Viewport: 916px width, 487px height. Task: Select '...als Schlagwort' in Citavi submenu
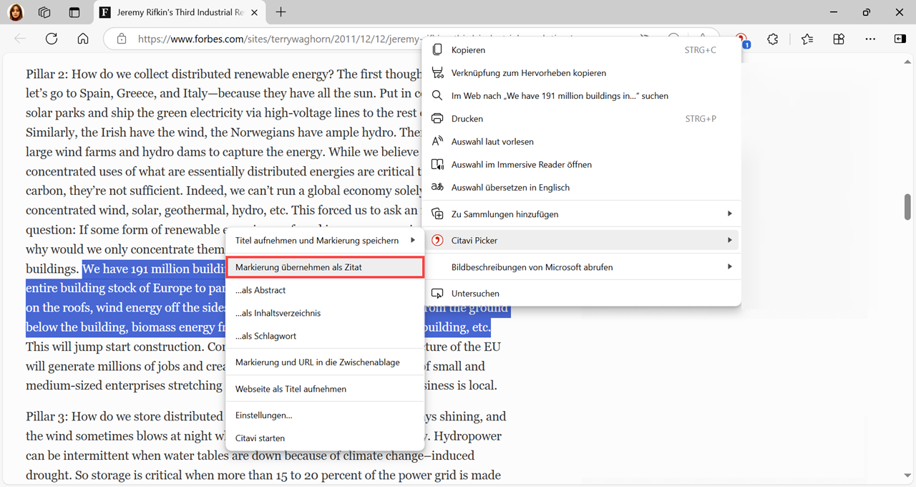pos(265,336)
